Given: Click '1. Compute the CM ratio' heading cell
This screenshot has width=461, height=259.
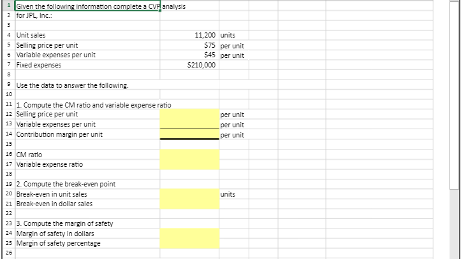Looking at the screenshot, I should (87, 105).
